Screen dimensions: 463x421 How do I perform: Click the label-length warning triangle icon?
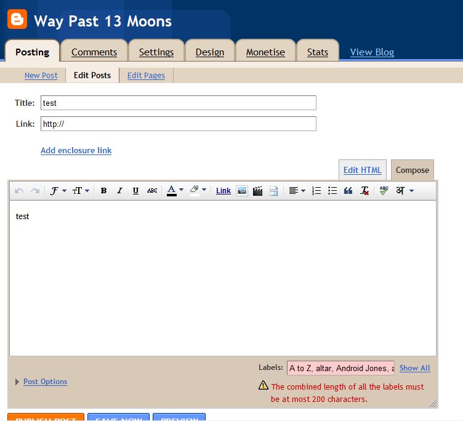pos(264,385)
